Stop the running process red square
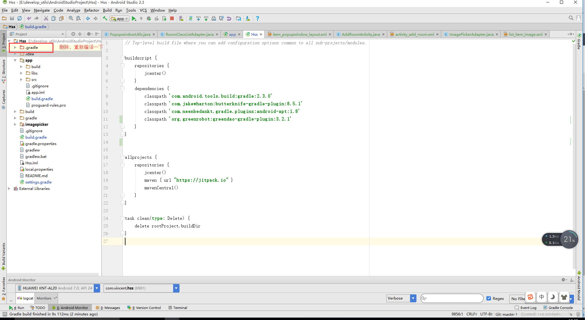This screenshot has width=585, height=320. pyautogui.click(x=172, y=19)
